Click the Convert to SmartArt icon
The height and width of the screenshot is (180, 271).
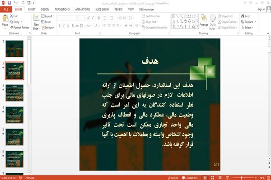pyautogui.click(x=143, y=28)
